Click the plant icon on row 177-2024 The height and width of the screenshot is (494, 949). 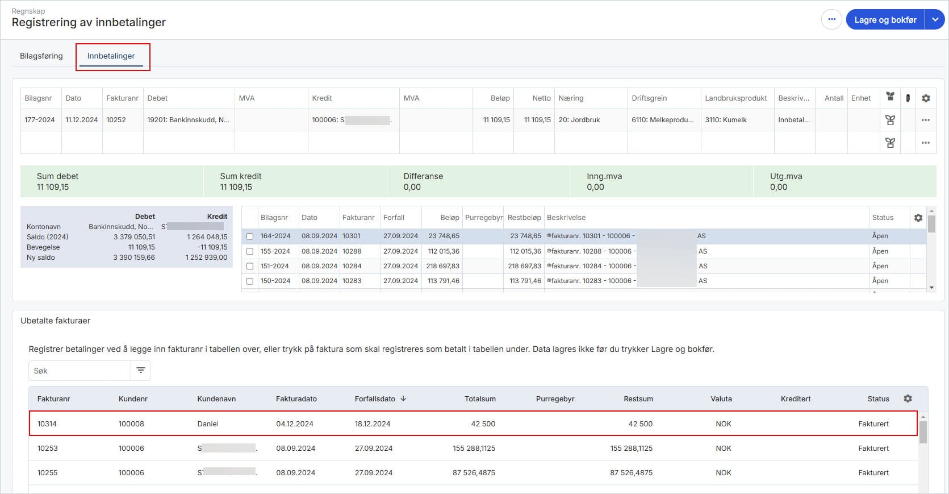click(x=890, y=120)
